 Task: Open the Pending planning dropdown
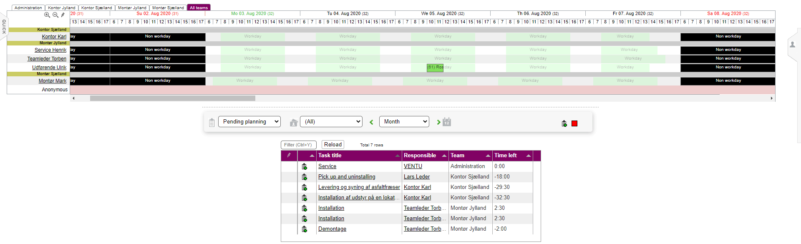(x=249, y=122)
